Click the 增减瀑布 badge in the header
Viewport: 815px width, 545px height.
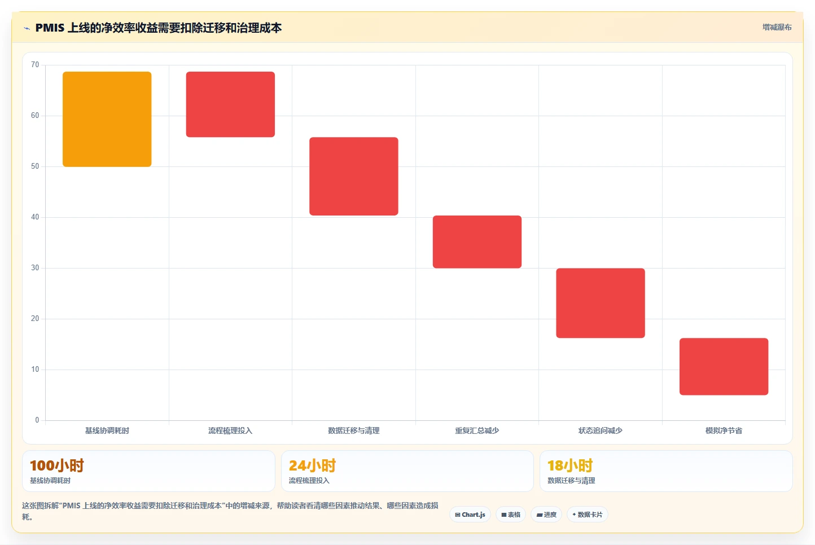click(x=777, y=27)
